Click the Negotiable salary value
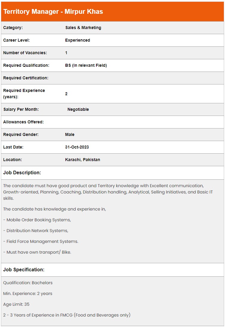225x327 pixels. tap(78, 109)
